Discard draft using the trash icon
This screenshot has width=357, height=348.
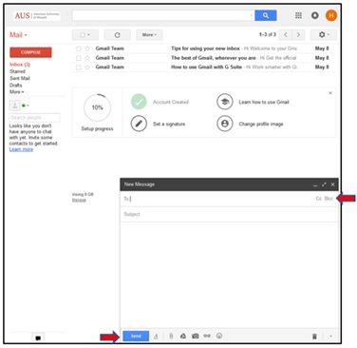(x=314, y=337)
